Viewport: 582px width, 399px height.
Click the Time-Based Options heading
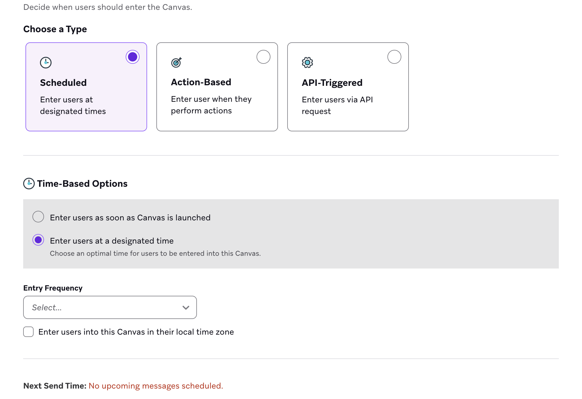82,184
